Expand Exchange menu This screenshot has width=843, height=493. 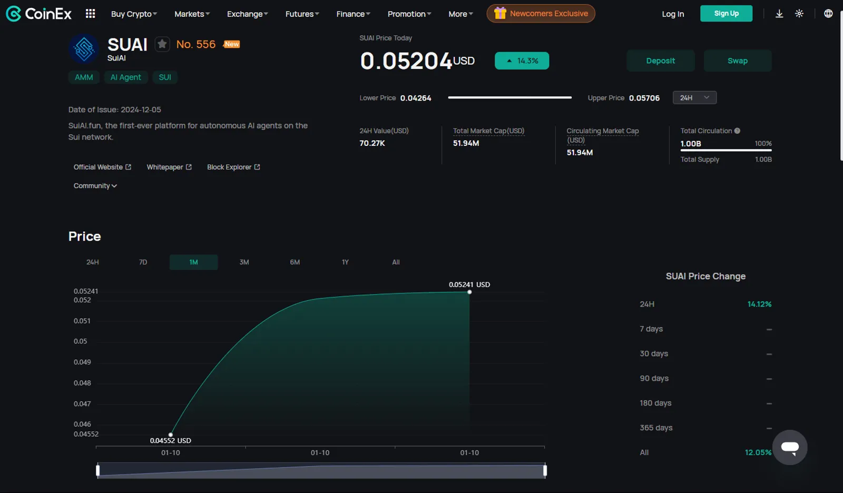[247, 14]
